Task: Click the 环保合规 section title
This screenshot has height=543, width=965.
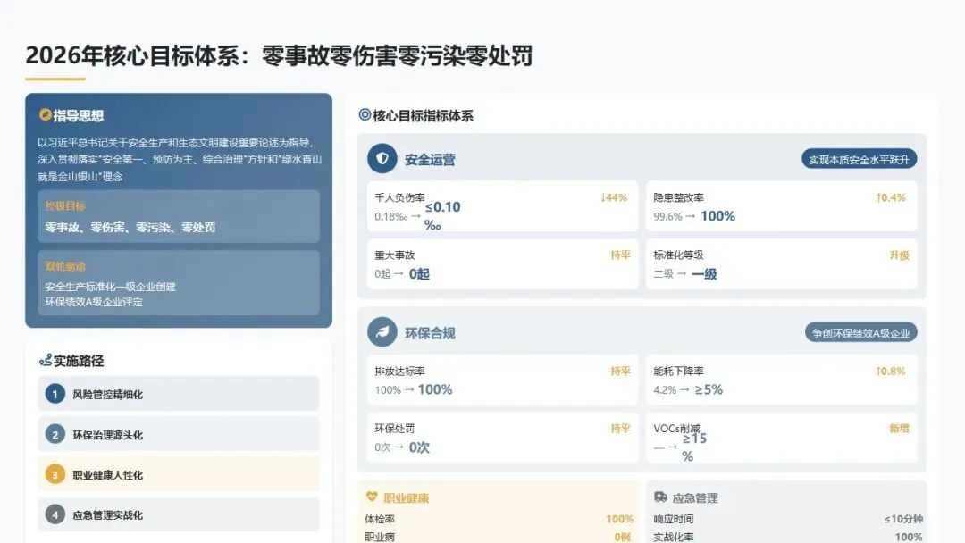Action: 430,333
